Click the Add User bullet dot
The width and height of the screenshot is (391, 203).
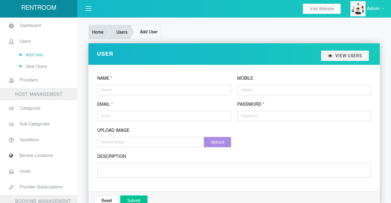point(20,55)
